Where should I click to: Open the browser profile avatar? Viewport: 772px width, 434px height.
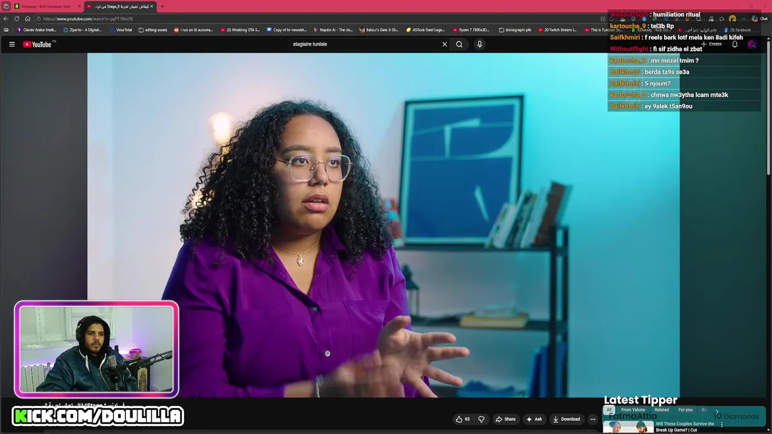click(732, 19)
